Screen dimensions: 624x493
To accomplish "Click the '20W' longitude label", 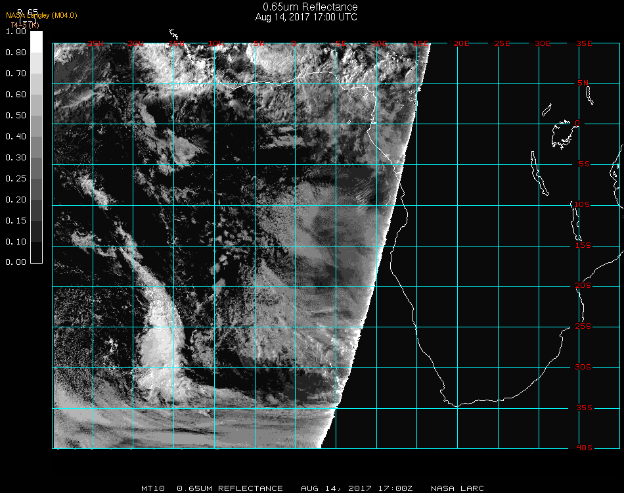I will (x=136, y=43).
